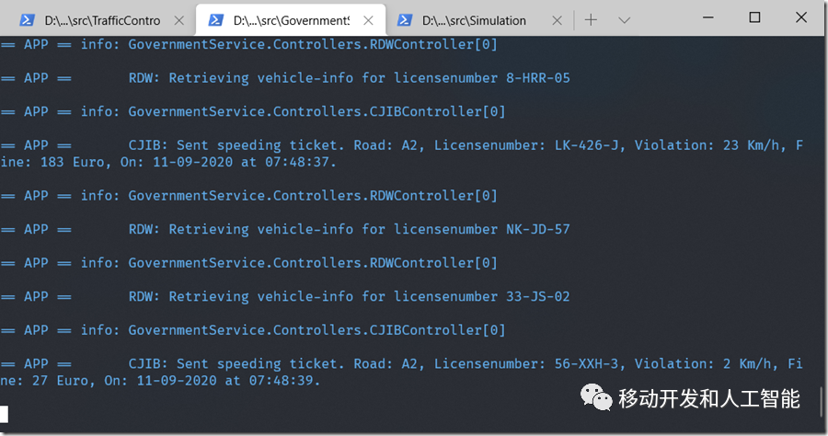
Task: Close the TrafficControl terminal tab
Action: coord(179,20)
